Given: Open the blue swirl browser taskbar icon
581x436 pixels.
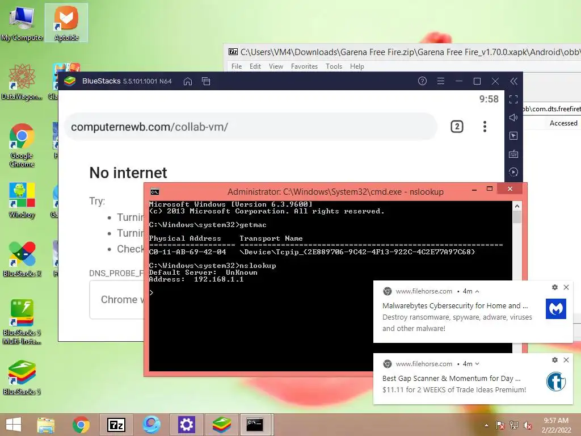Looking at the screenshot, I should pos(151,425).
